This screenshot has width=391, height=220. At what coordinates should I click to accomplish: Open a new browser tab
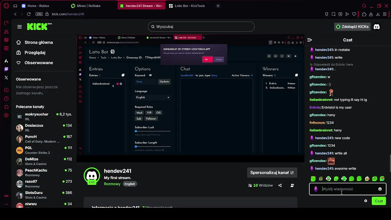tap(218, 6)
